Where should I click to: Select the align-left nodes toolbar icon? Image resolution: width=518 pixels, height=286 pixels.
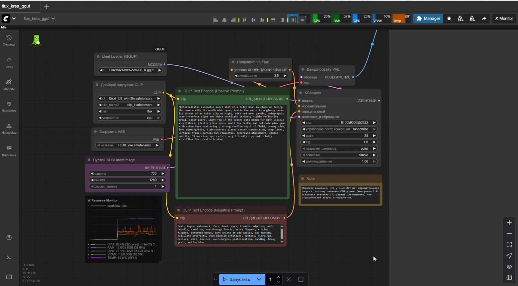[216, 20]
